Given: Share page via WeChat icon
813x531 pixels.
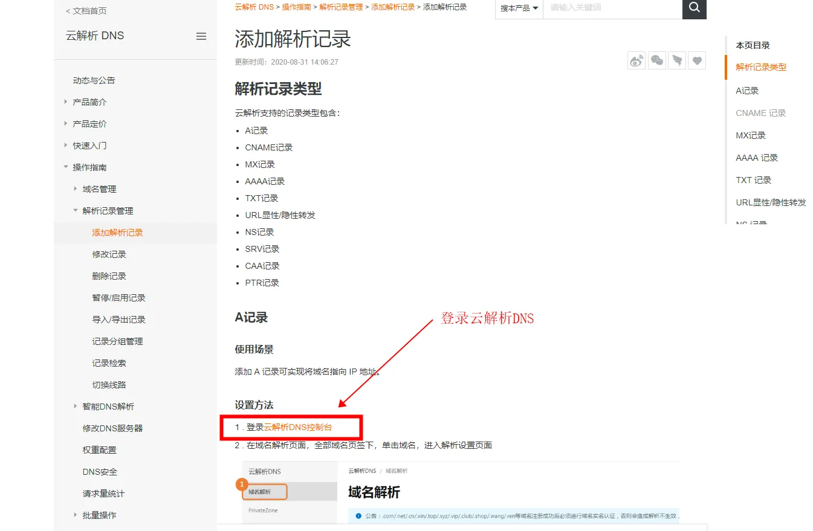Looking at the screenshot, I should click(657, 60).
